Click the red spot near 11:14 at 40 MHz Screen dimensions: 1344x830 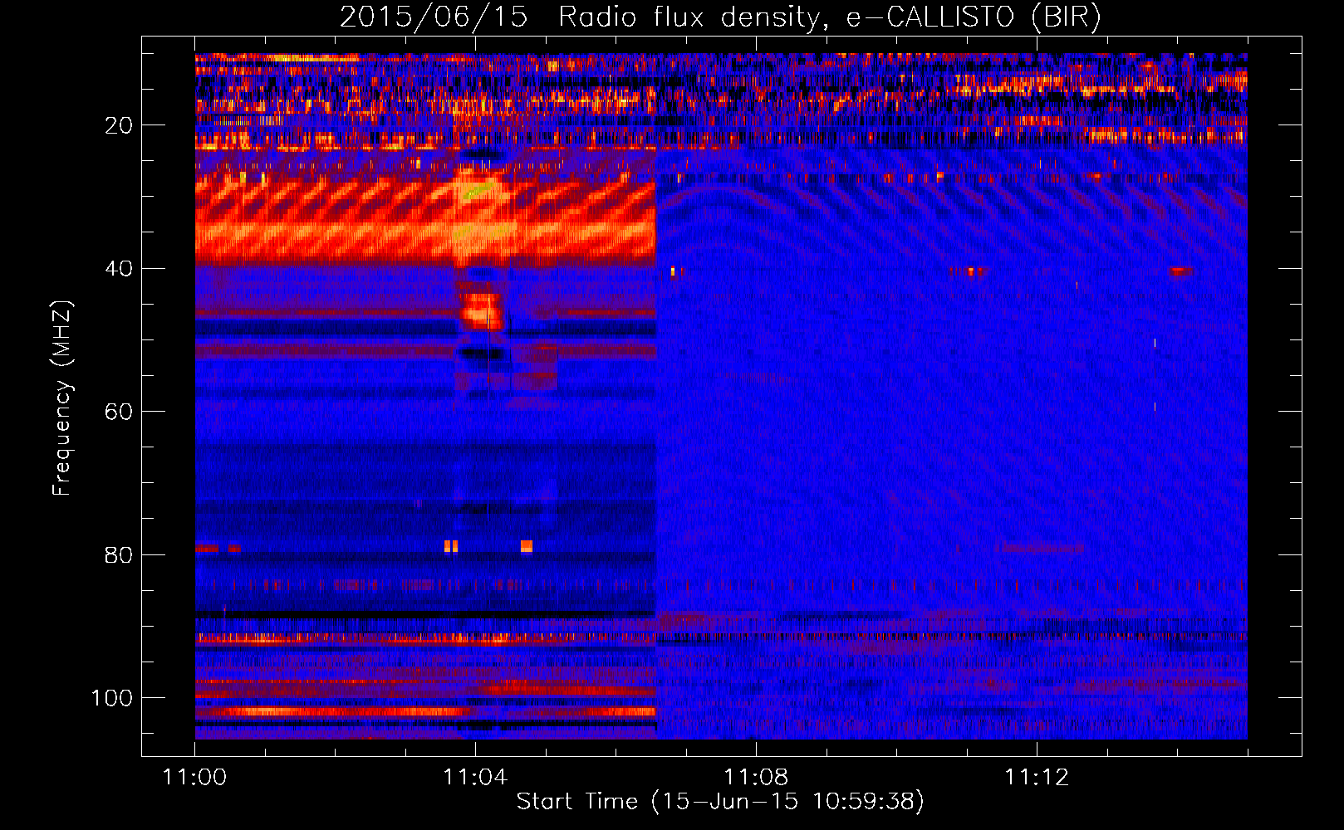point(1180,271)
